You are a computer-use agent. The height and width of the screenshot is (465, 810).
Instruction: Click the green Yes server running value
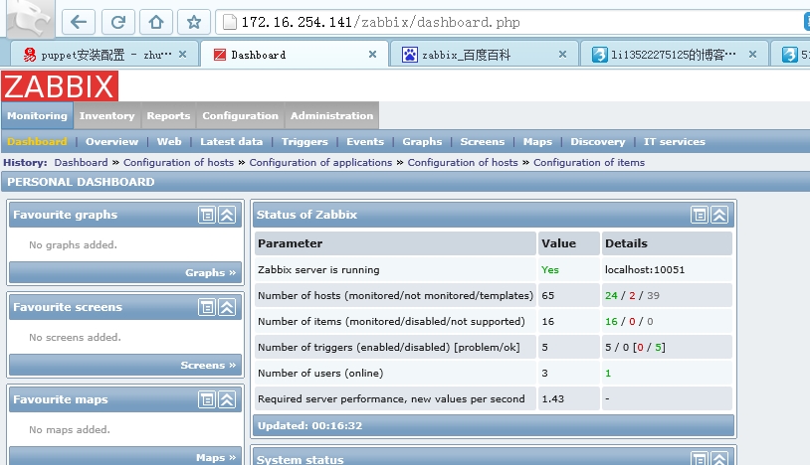click(549, 269)
